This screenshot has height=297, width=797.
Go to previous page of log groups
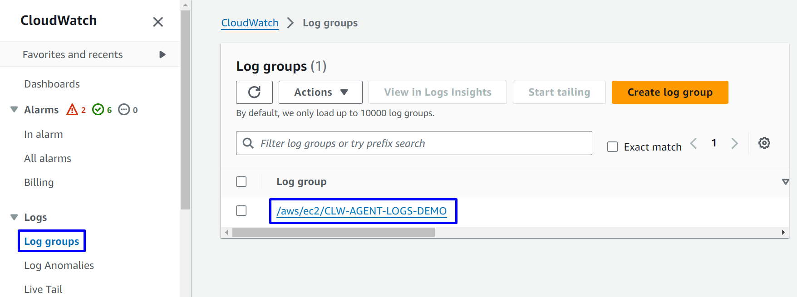[x=694, y=143]
